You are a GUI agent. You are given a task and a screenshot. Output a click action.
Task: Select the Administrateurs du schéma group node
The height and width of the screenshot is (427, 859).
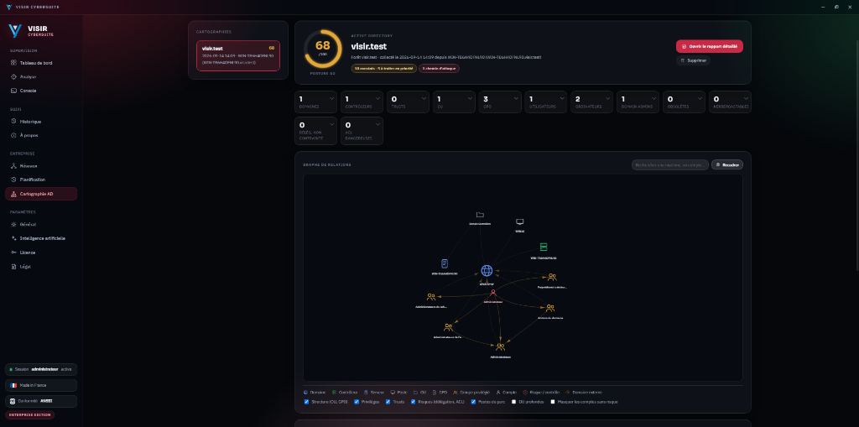coord(431,296)
